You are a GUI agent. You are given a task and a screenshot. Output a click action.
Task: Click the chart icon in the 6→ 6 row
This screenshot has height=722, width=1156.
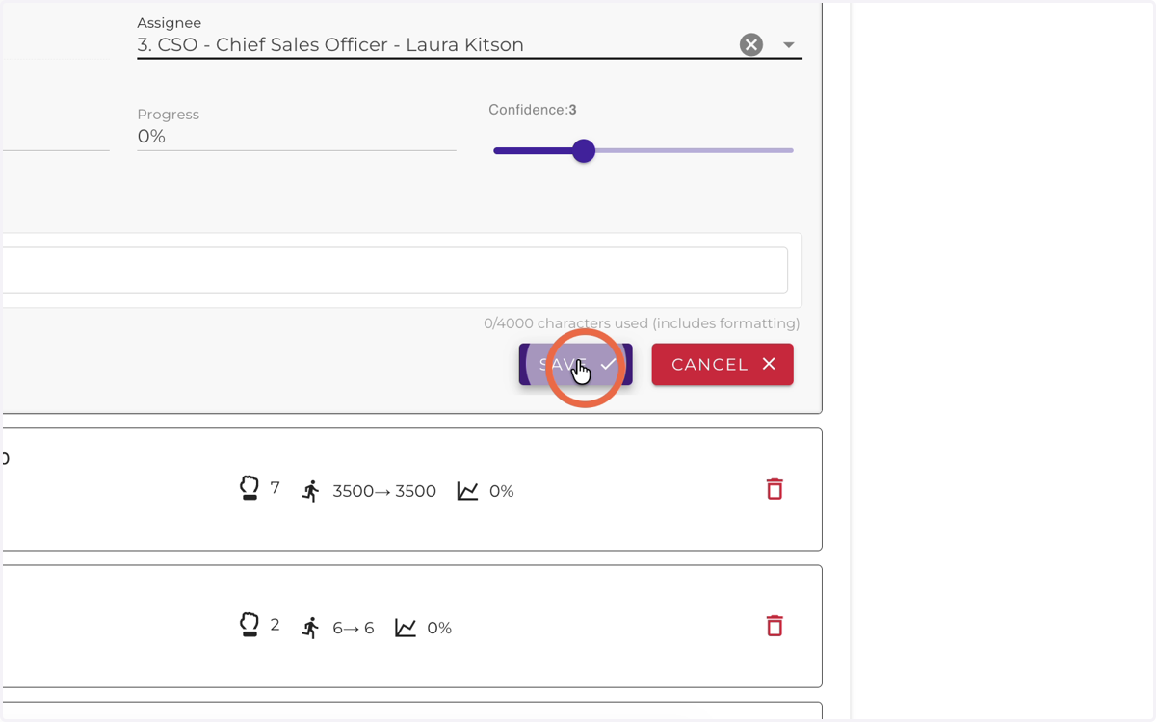click(x=406, y=628)
